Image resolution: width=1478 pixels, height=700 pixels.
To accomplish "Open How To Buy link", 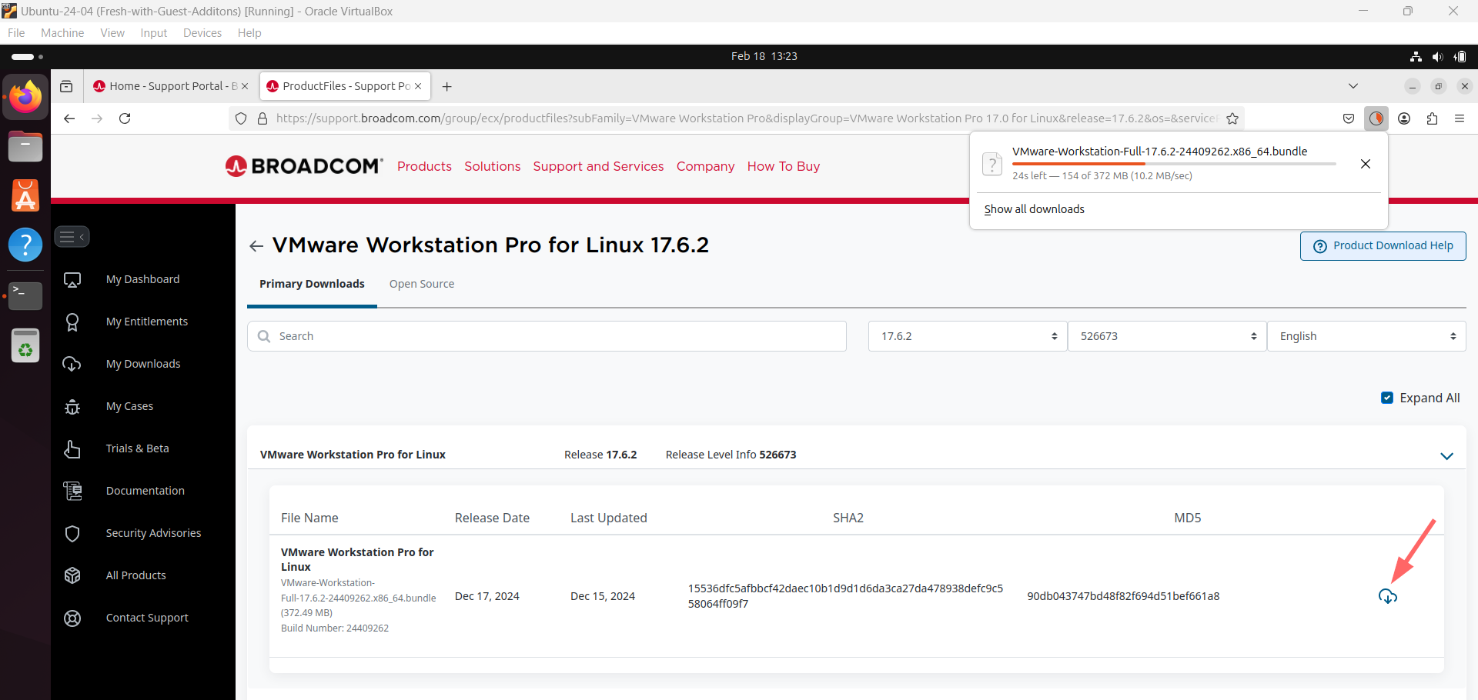I will (784, 166).
